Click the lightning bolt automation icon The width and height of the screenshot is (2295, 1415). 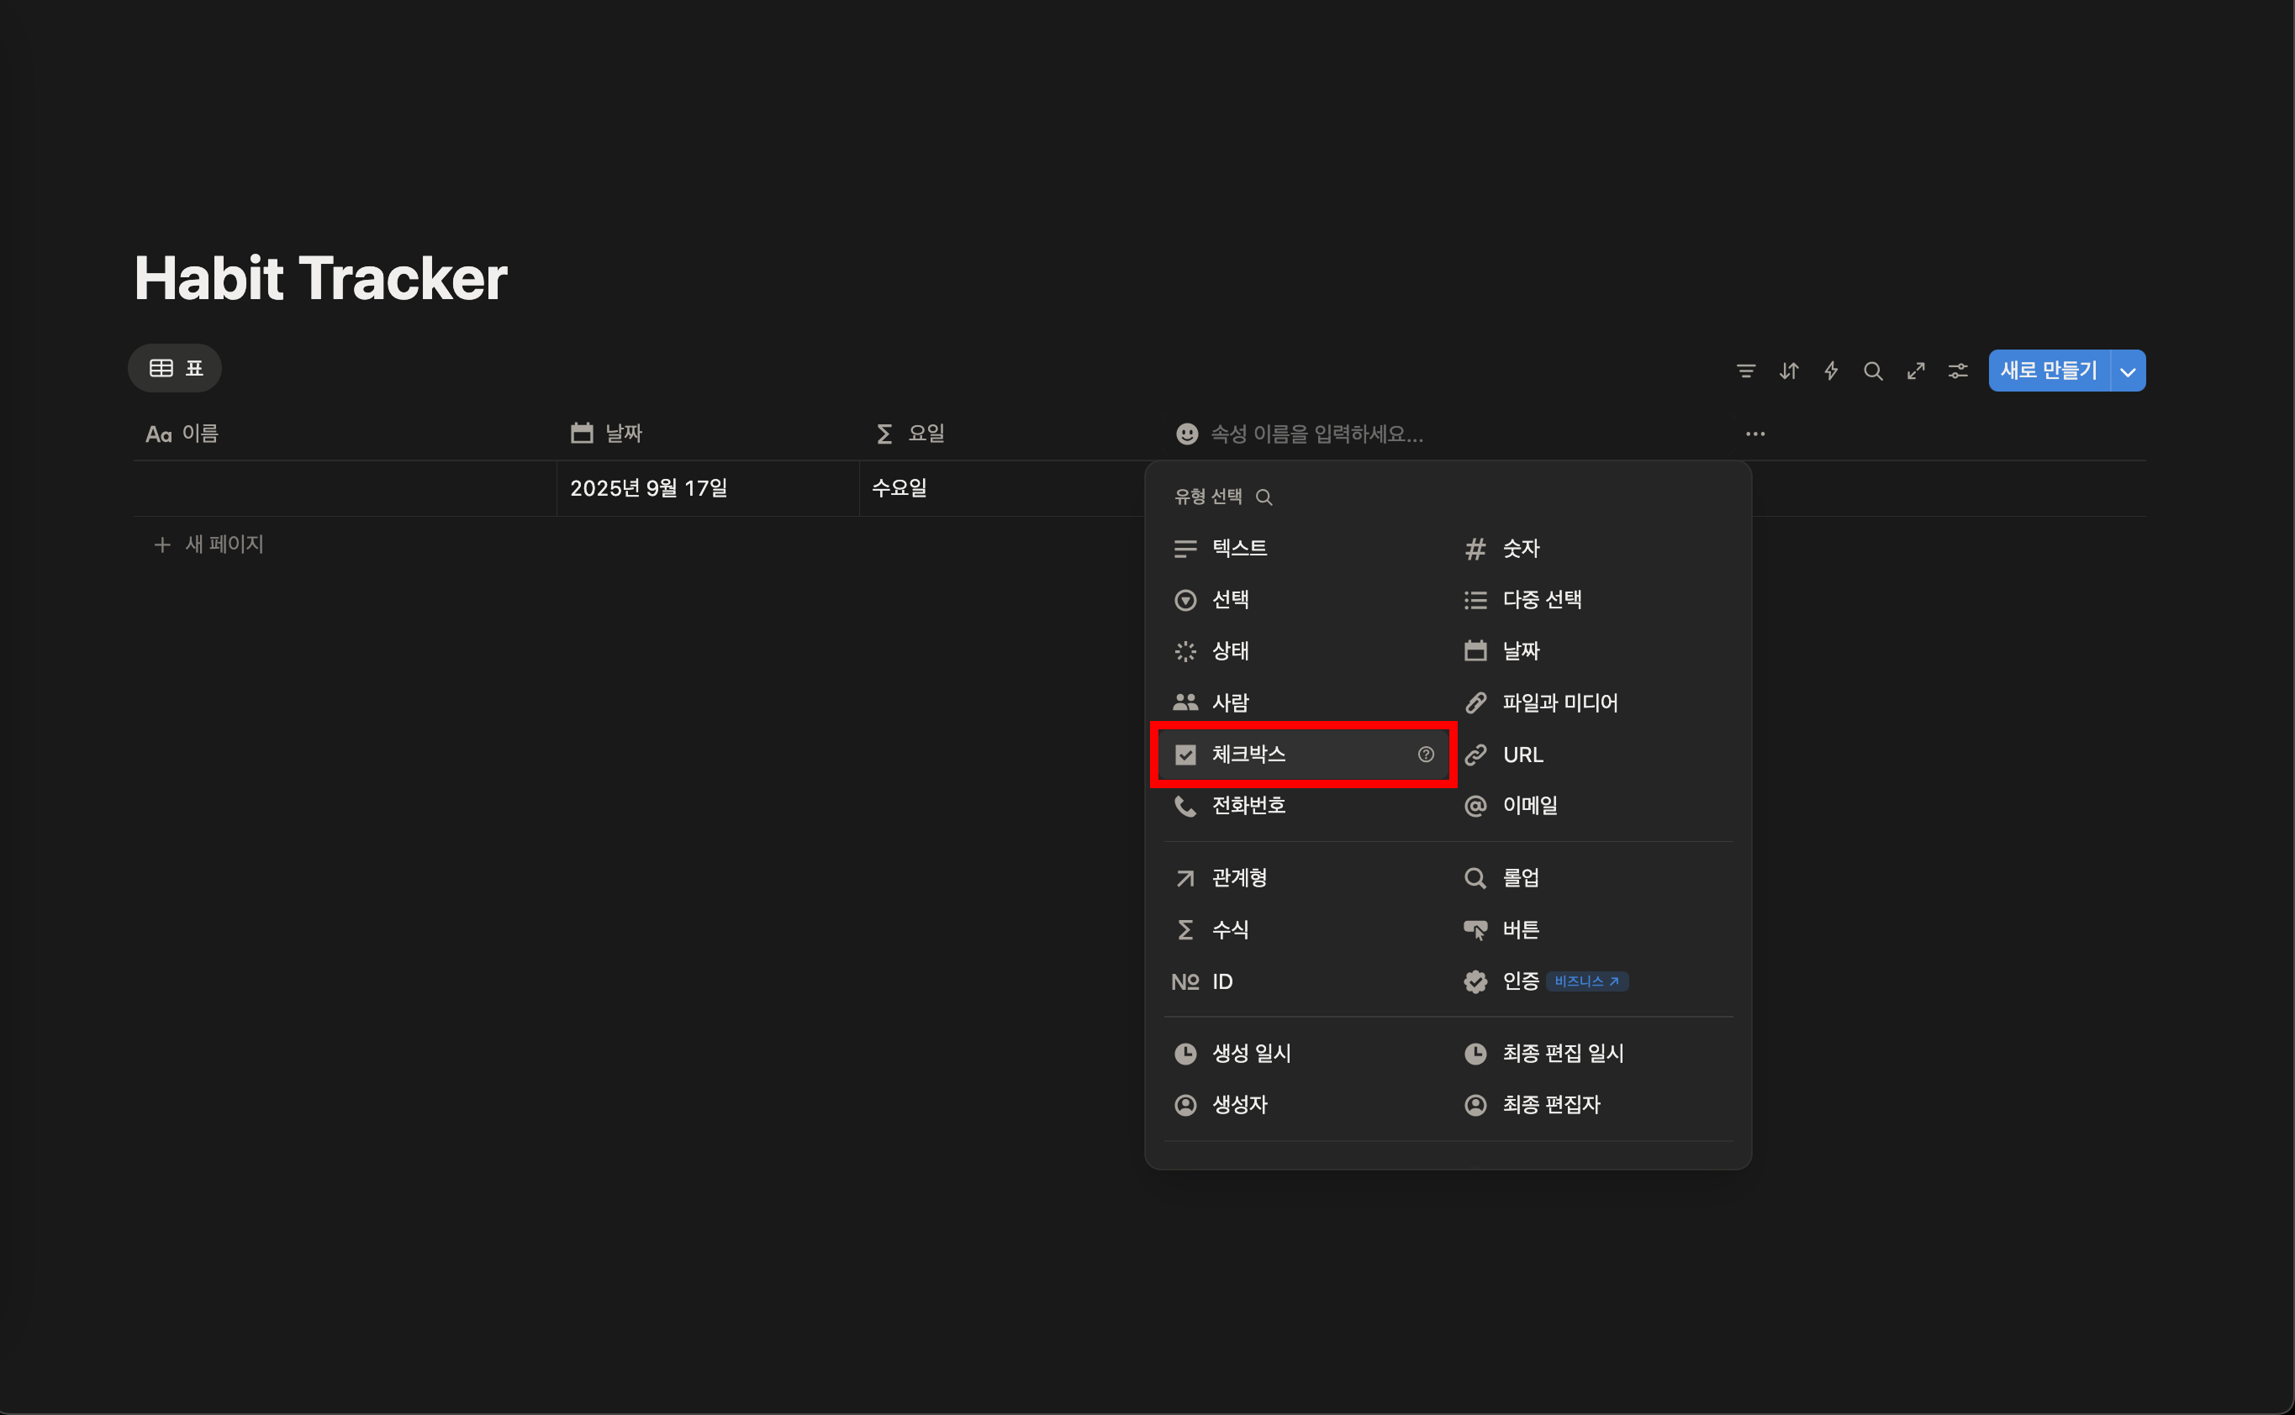[1831, 371]
